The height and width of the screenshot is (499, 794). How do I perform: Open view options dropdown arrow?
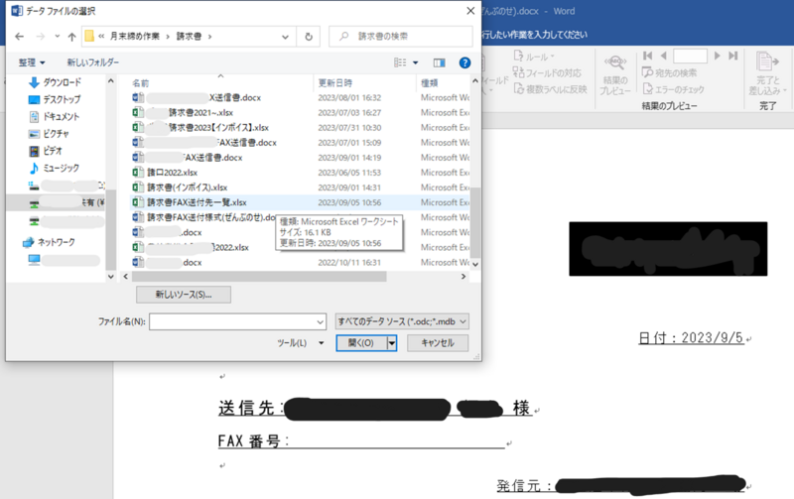coord(416,62)
